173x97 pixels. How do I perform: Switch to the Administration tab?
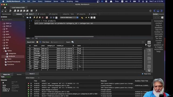6,14
